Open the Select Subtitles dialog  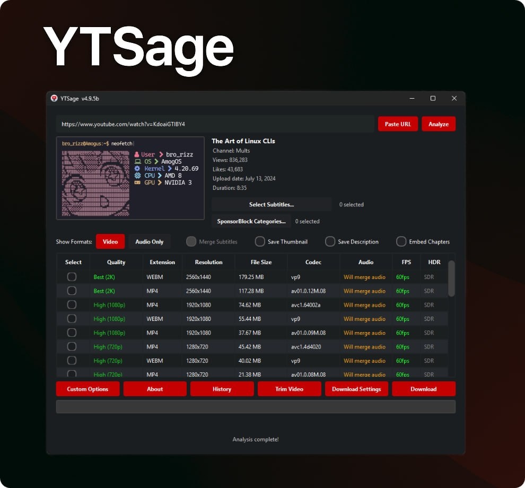271,204
